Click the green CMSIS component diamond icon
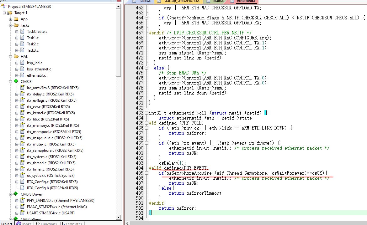 (x=16, y=81)
